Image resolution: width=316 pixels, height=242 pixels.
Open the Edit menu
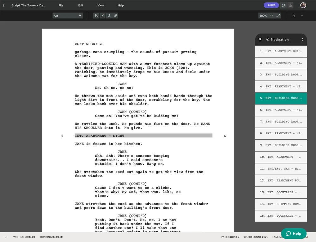click(81, 5)
